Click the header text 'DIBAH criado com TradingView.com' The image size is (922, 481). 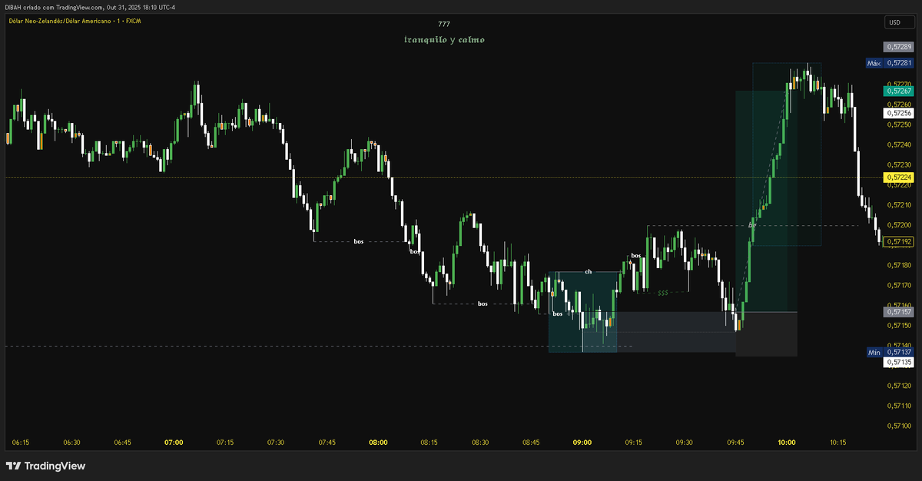point(54,7)
